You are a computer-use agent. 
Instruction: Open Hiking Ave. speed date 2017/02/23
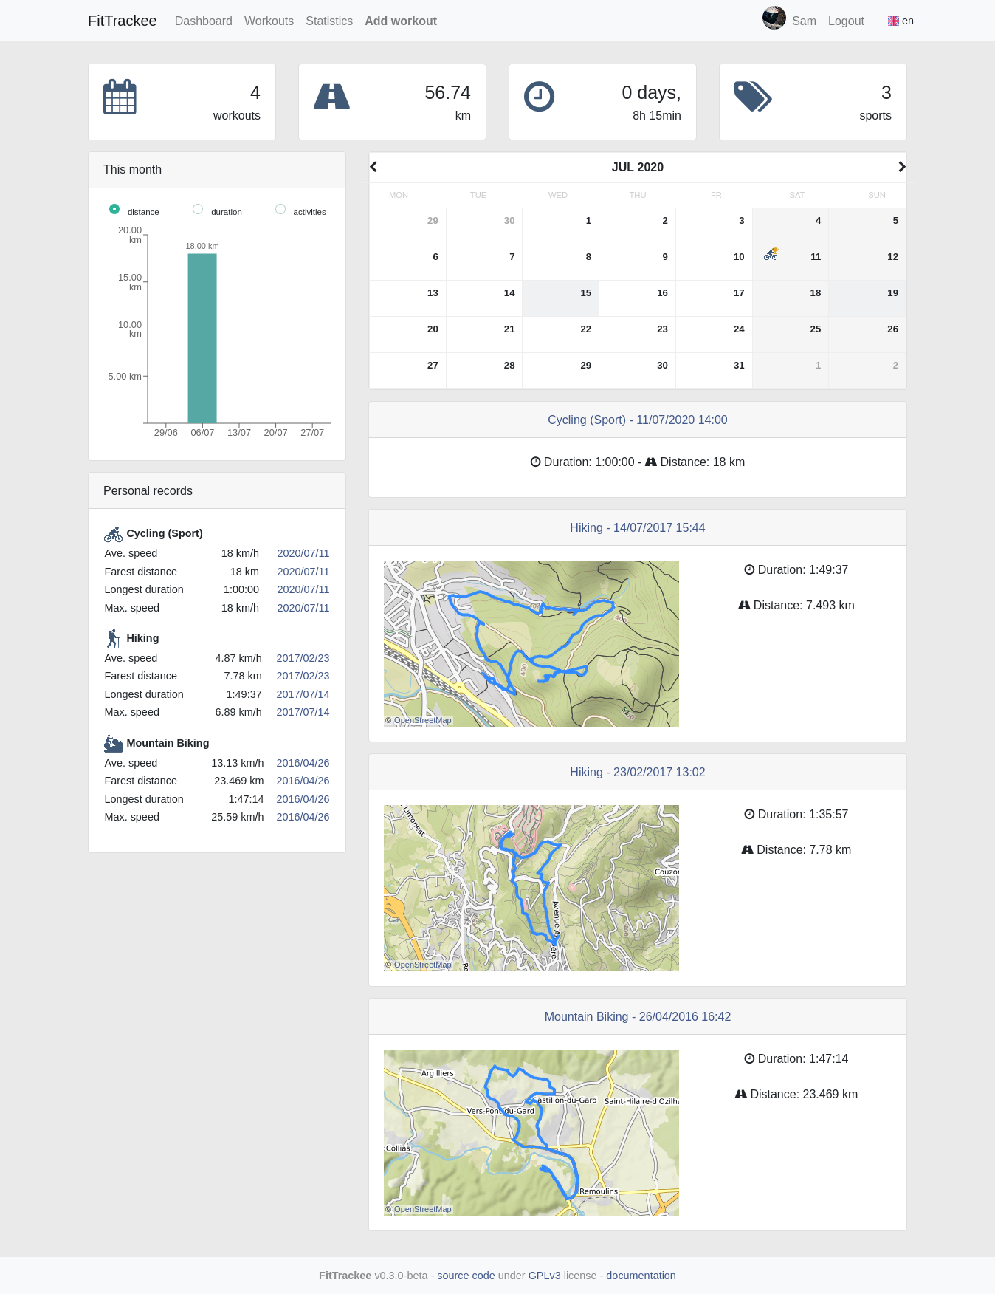click(x=303, y=658)
